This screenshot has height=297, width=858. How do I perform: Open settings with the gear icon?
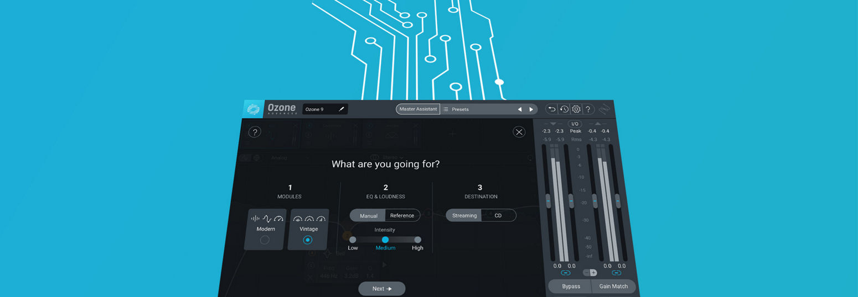(x=576, y=109)
